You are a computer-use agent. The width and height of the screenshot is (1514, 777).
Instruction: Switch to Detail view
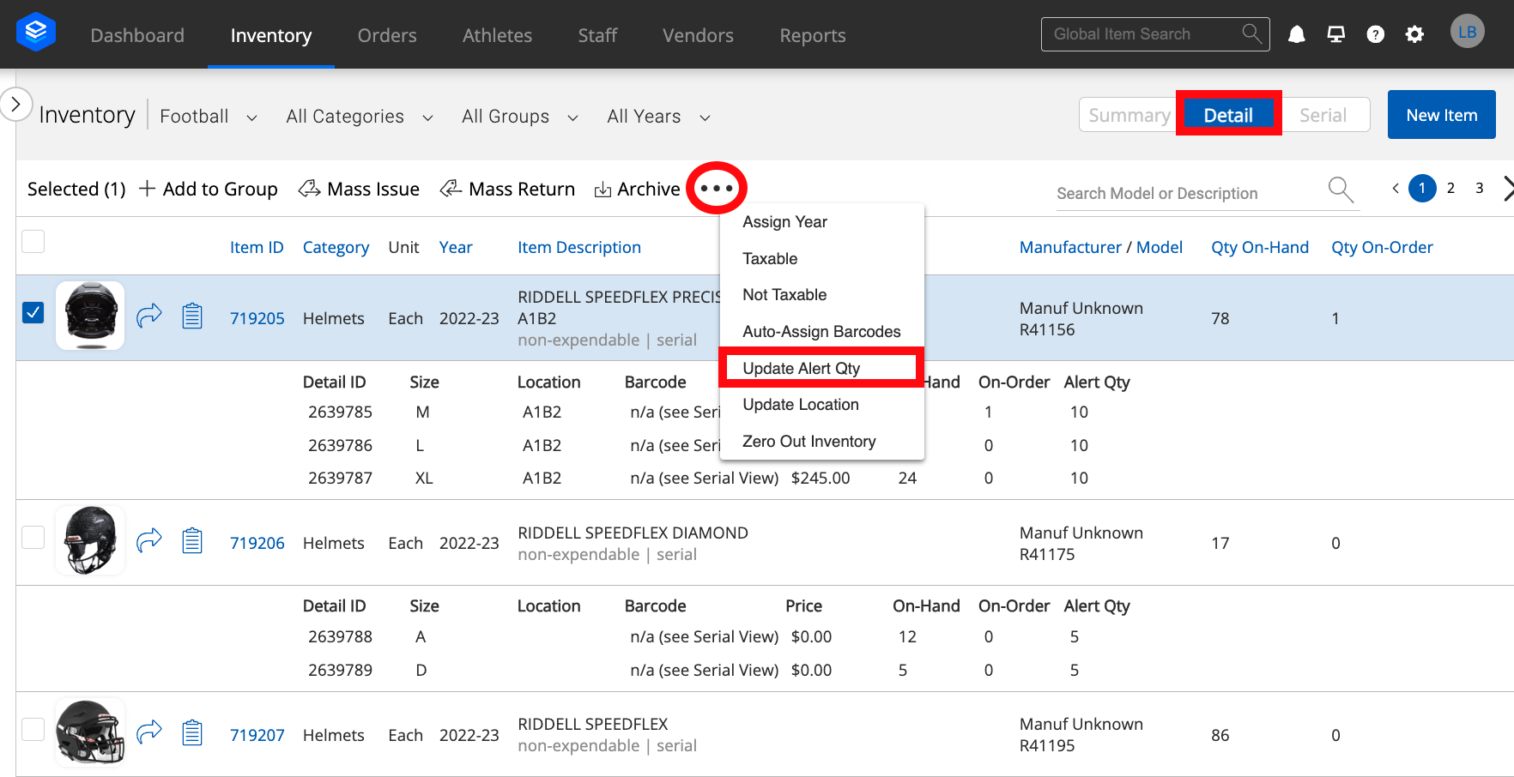tap(1228, 115)
